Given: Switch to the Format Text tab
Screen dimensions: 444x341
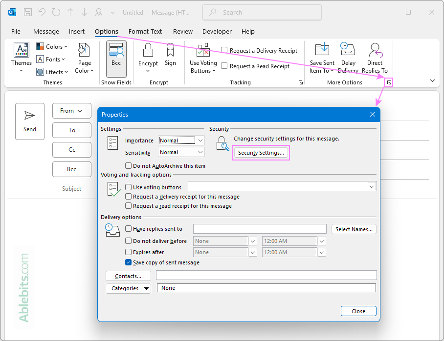Looking at the screenshot, I should 145,31.
